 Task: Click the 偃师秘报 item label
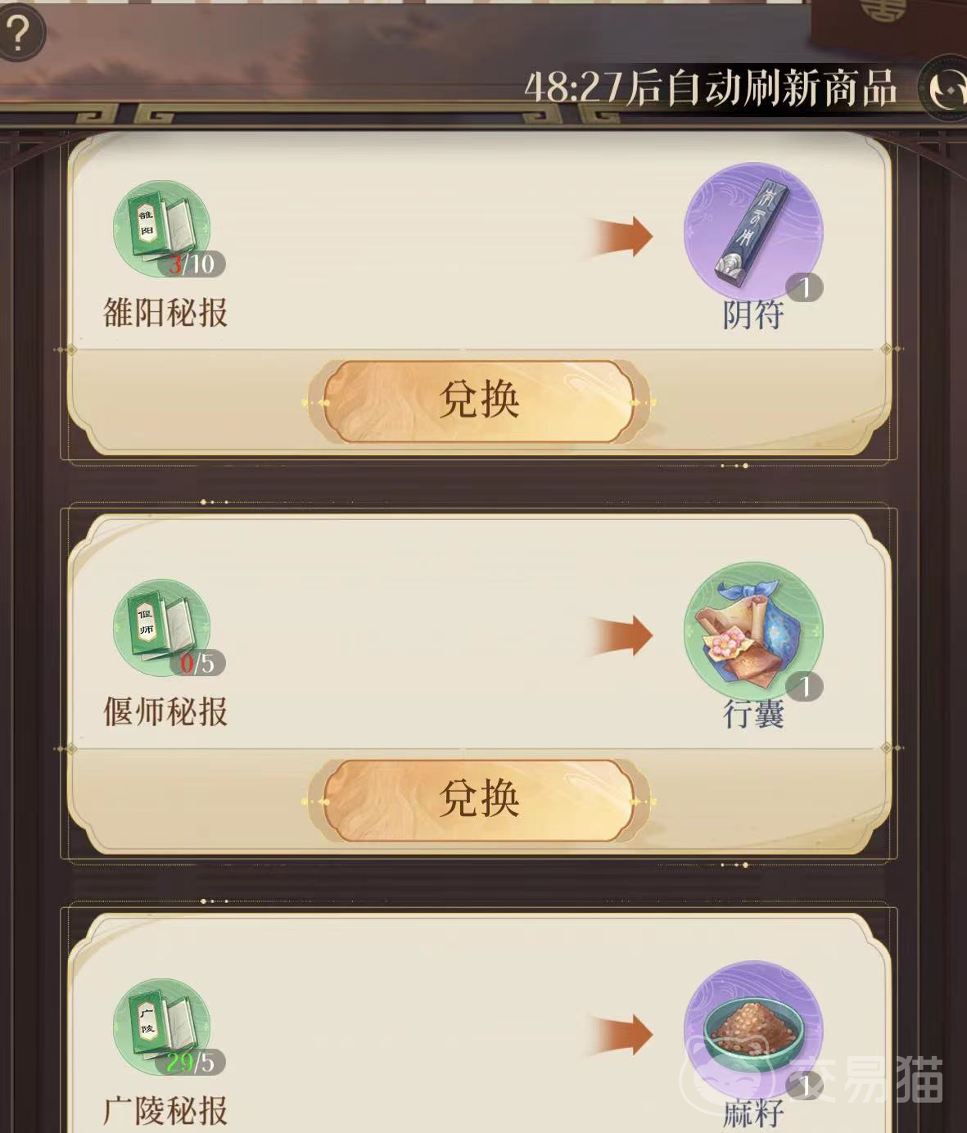click(165, 711)
